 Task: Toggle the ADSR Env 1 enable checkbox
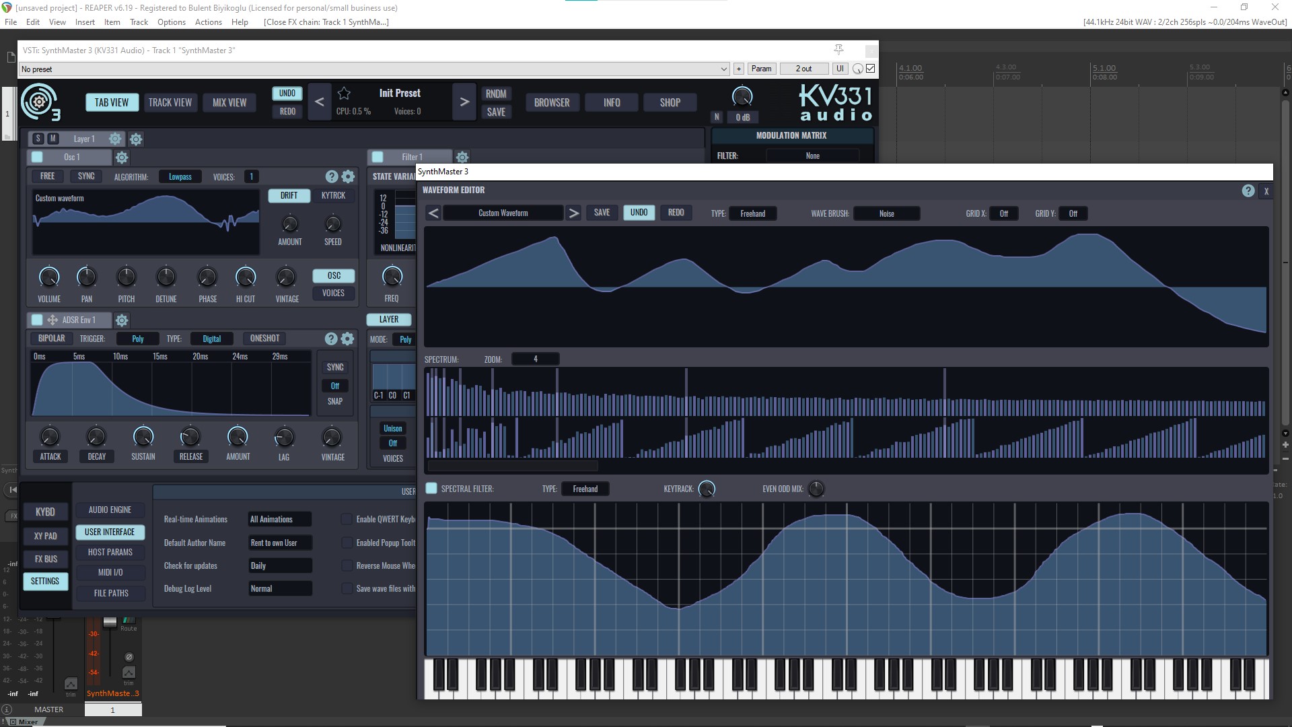pos(37,320)
